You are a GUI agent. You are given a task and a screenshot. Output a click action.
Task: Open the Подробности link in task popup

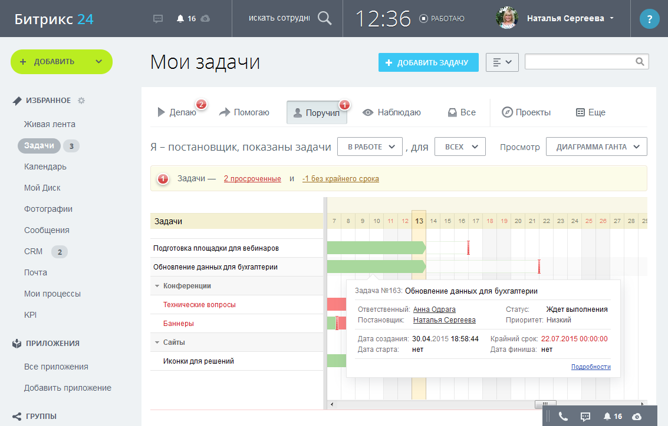591,367
